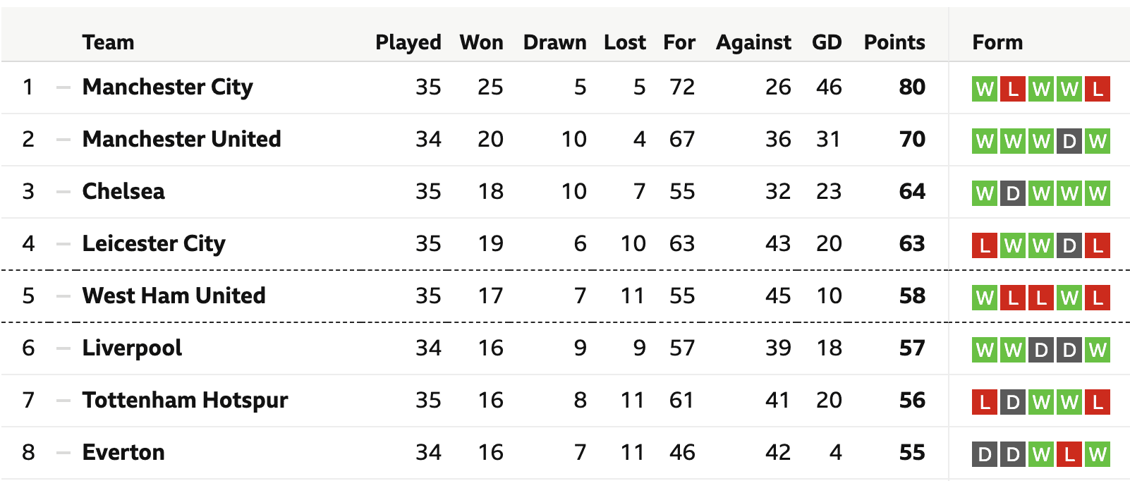Viewport: 1130px width, 481px height.
Task: Click Manchester United's grey draw form badge
Action: click(1069, 141)
